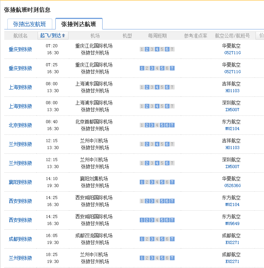Open 重庆到张掖 link departing 07:25
This screenshot has height=268, width=264.
click(21, 69)
